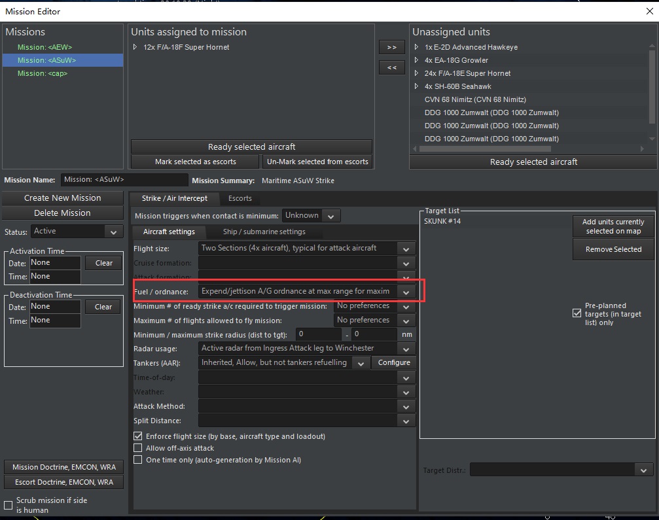Viewport: 659px width, 520px height.
Task: Enable Scrub mission if side is human
Action: tap(8, 505)
